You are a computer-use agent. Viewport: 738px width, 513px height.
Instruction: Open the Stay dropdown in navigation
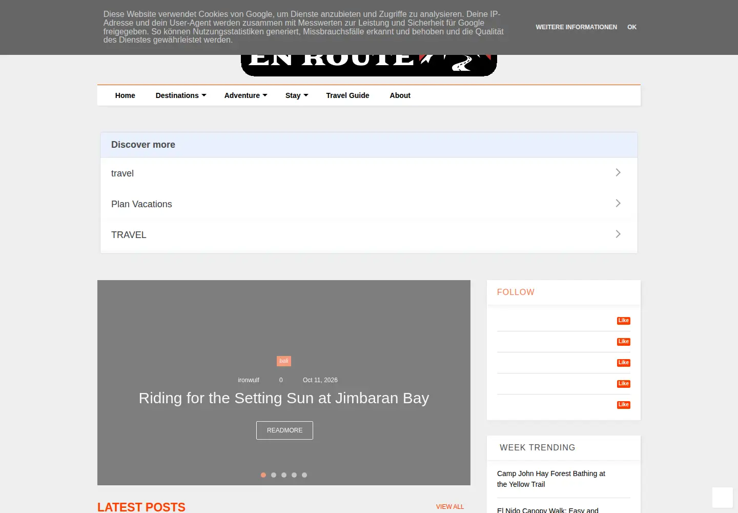pos(297,95)
